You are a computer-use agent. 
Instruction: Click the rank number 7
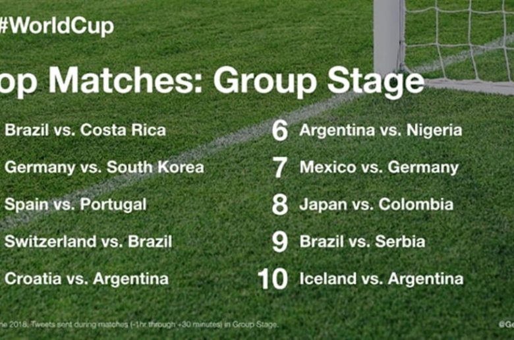[x=280, y=167]
